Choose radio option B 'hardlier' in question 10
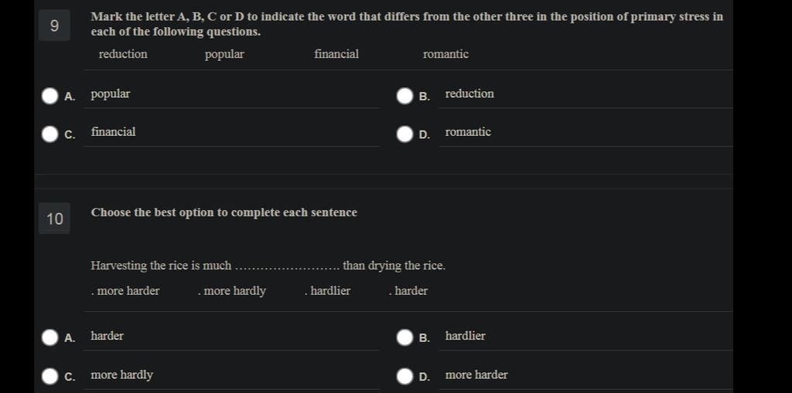Screen dimensions: 792x393 [x=405, y=337]
